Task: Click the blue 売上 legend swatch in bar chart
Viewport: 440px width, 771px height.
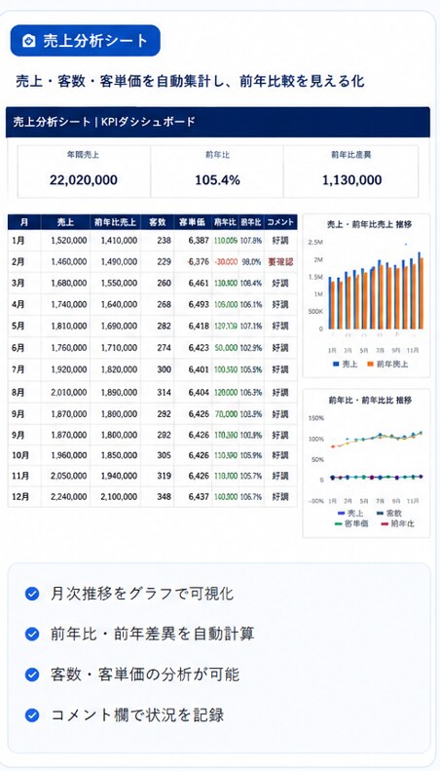Action: coord(336,365)
